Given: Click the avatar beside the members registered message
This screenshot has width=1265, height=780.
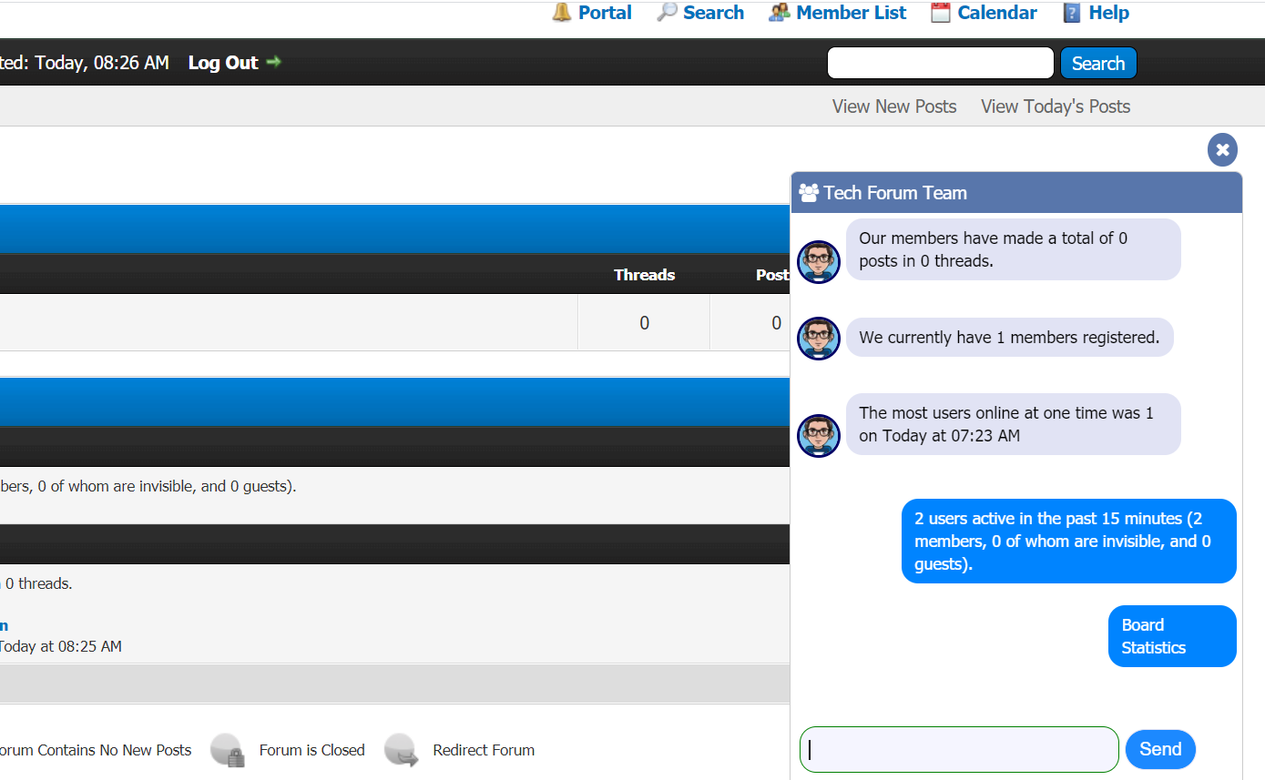Looking at the screenshot, I should click(818, 339).
